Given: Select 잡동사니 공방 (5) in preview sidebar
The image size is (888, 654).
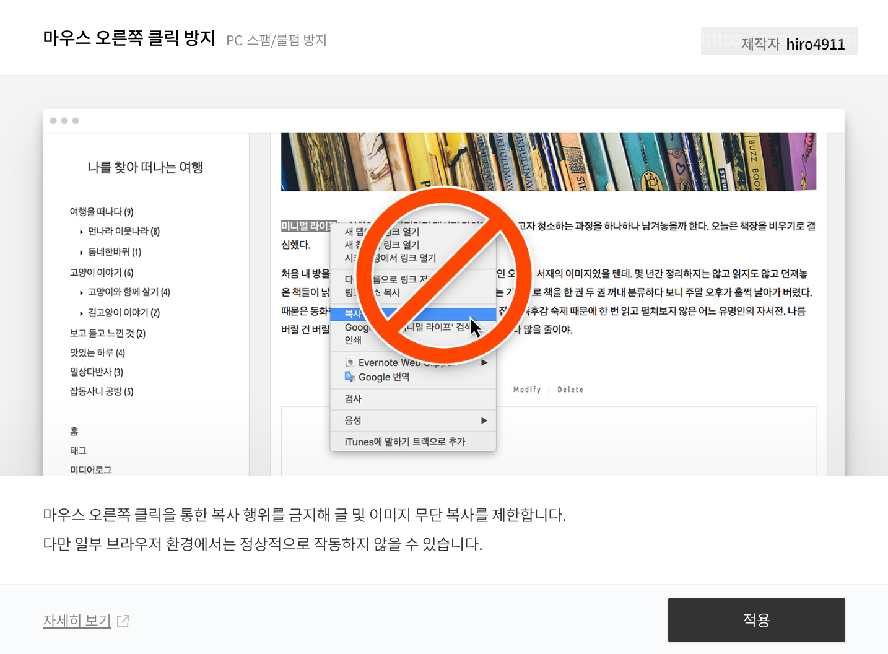Looking at the screenshot, I should [102, 391].
